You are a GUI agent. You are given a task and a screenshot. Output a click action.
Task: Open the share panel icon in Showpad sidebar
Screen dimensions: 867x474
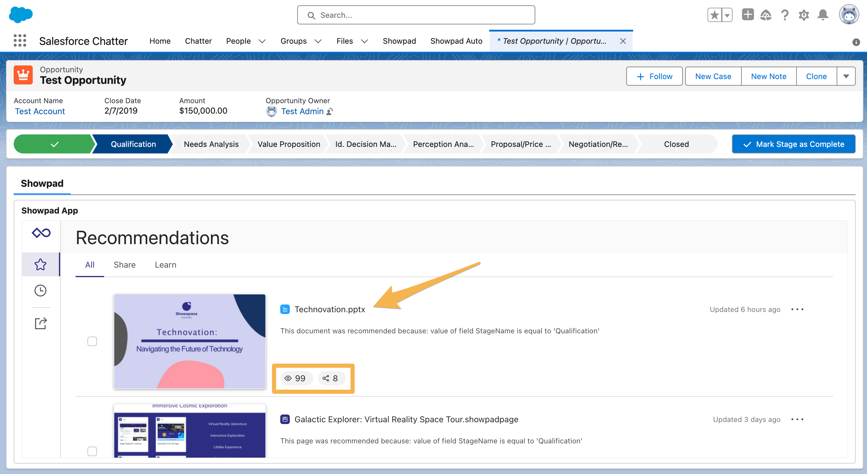[x=40, y=323]
